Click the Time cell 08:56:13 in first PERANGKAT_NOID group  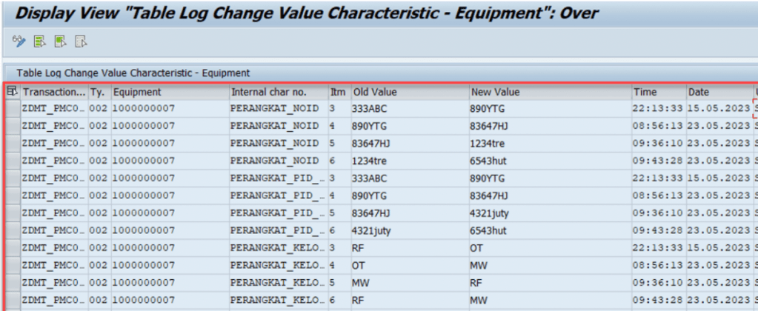[658, 126]
